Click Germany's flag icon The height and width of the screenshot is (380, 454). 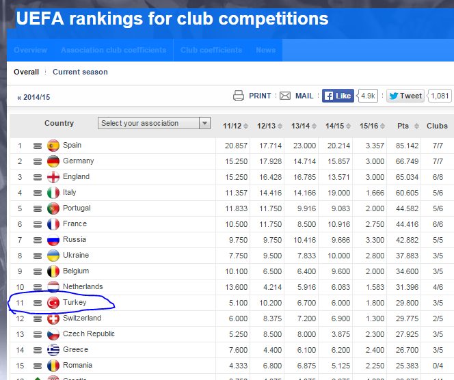coord(53,161)
